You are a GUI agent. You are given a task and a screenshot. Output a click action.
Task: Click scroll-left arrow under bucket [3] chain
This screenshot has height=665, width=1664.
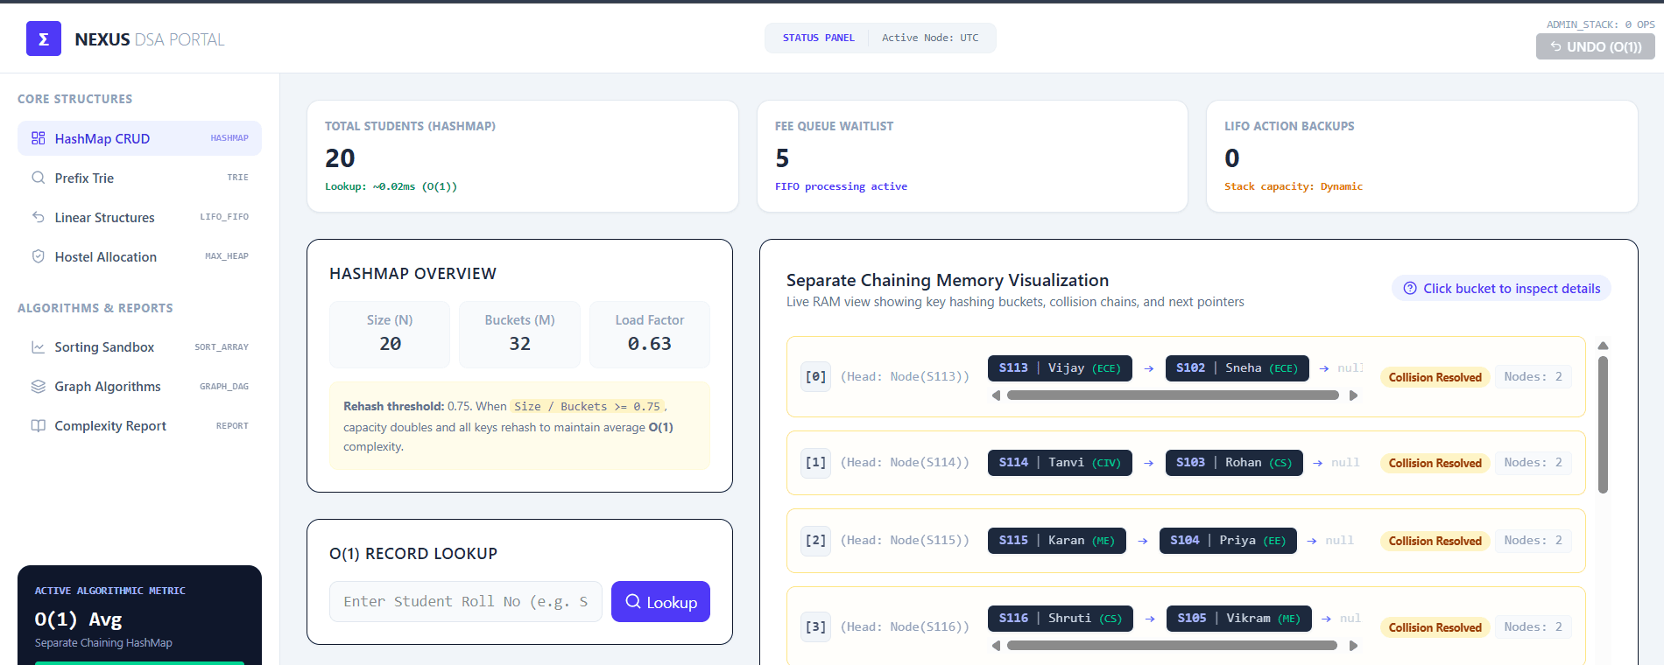click(996, 646)
